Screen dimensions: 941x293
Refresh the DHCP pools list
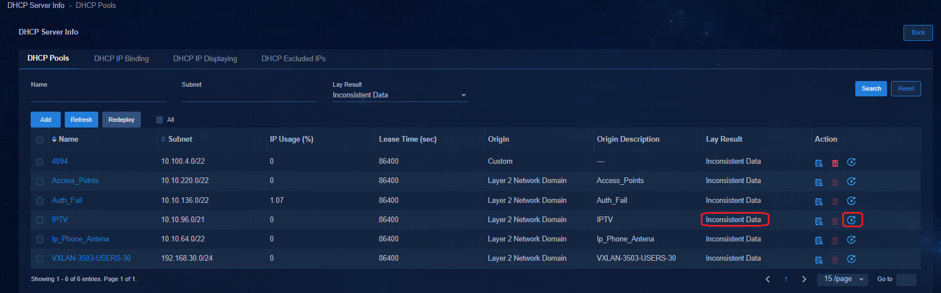[81, 120]
